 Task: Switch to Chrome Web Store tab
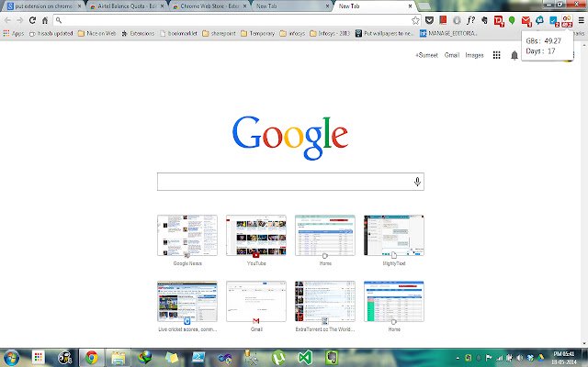coord(209,6)
